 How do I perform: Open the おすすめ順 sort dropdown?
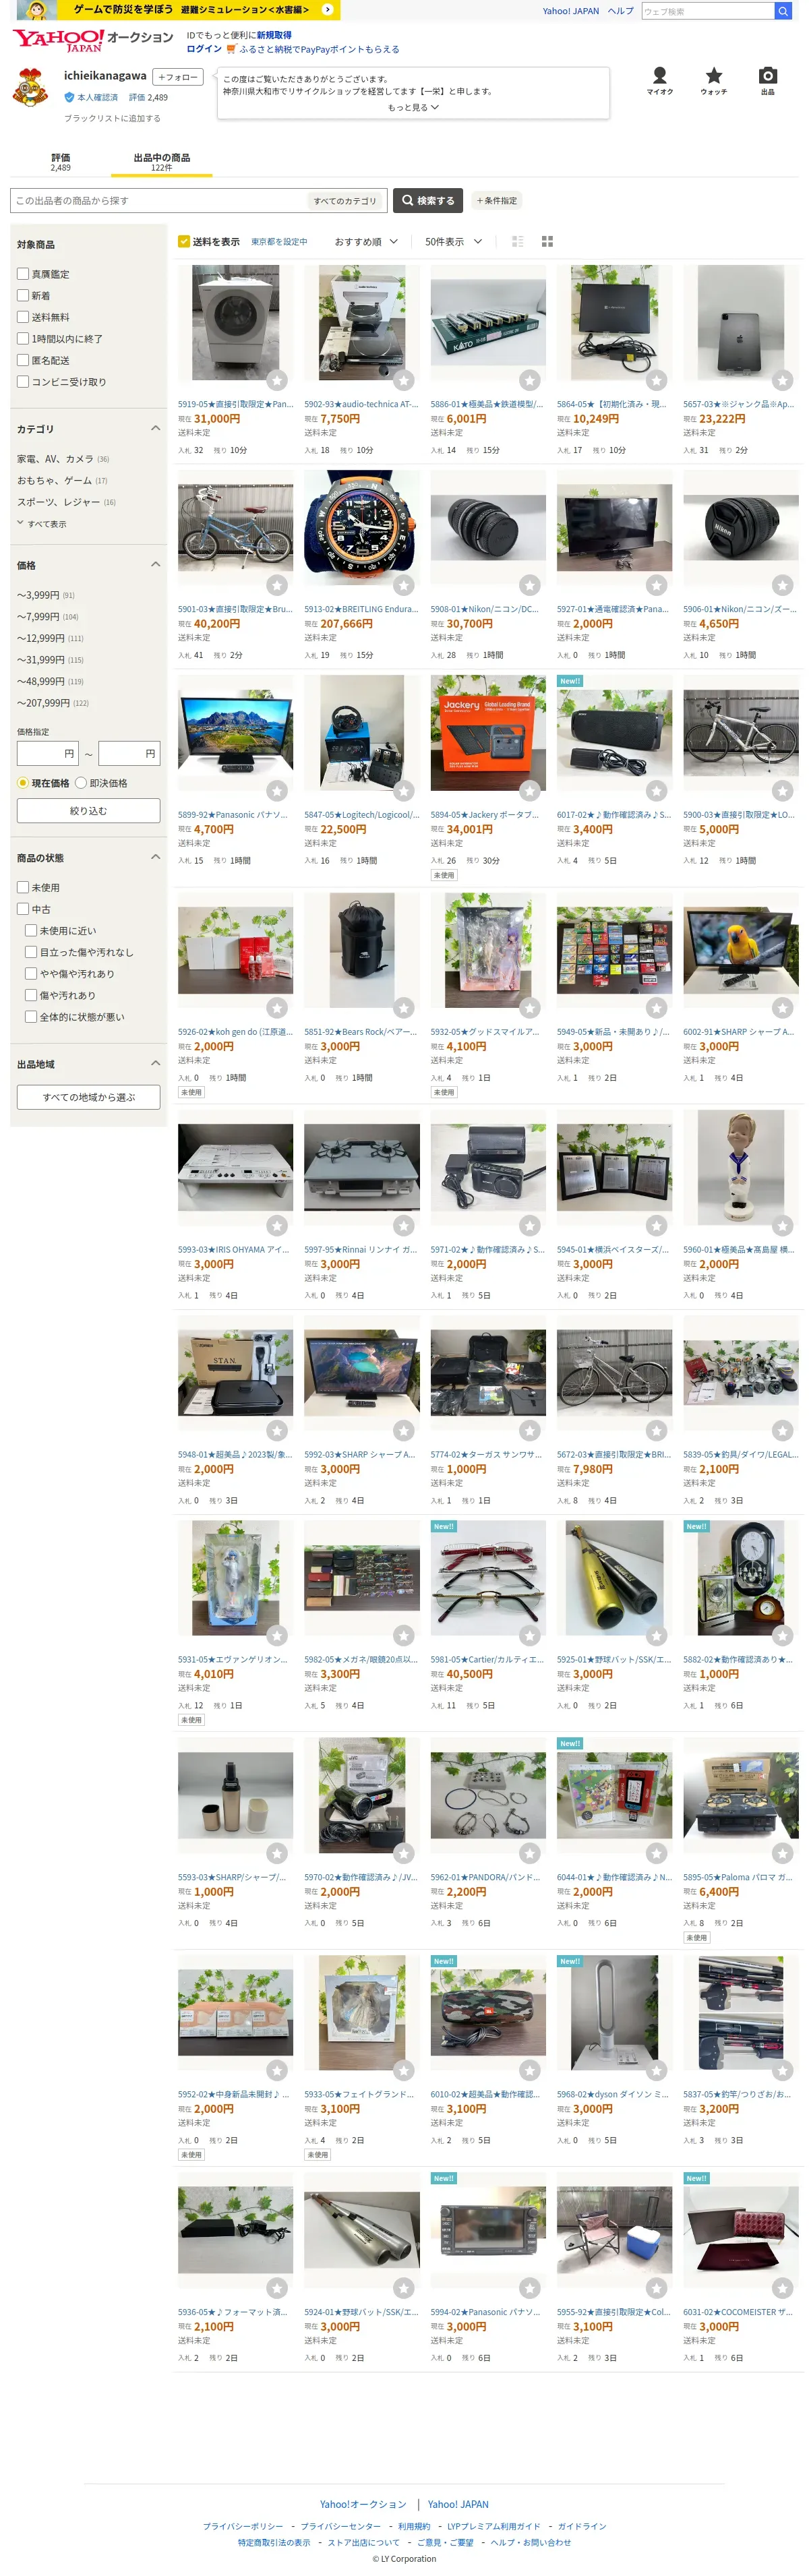tap(366, 242)
